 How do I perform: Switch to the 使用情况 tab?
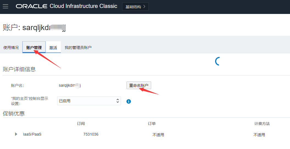tap(11, 48)
